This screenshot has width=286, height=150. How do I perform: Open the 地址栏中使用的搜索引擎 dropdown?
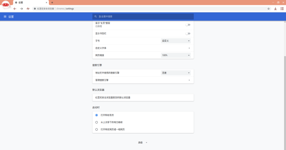[x=176, y=73]
